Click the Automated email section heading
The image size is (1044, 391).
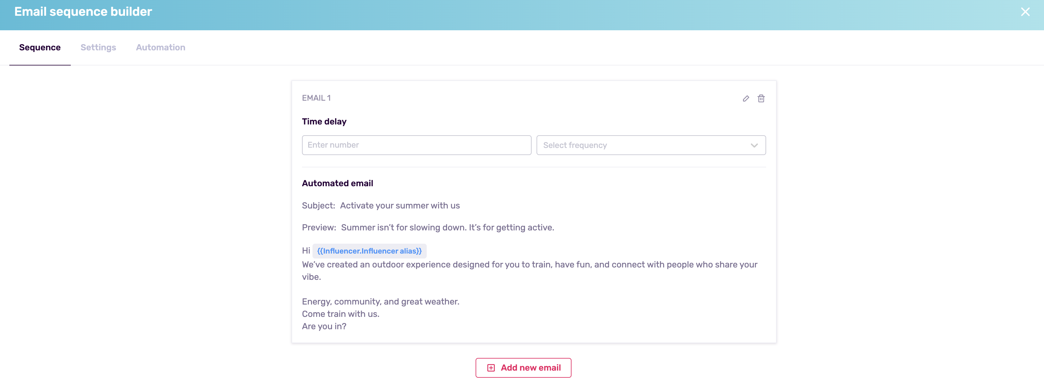tap(337, 183)
